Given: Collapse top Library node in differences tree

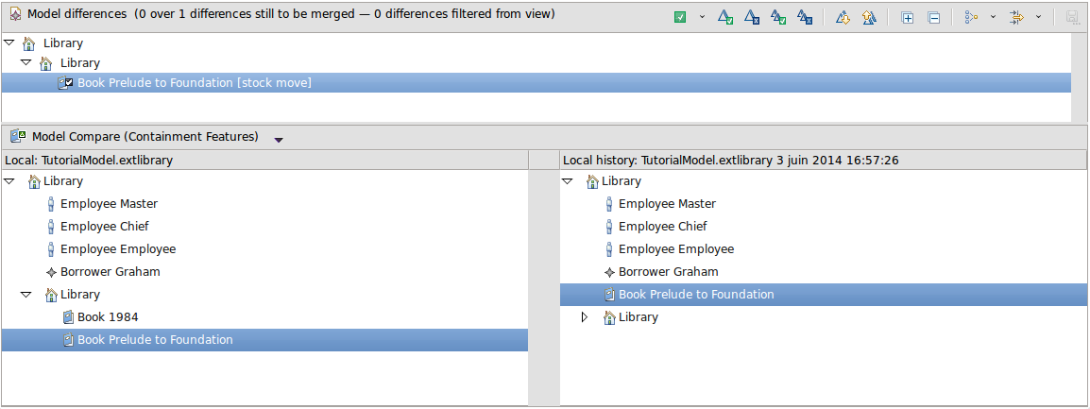Looking at the screenshot, I should click(9, 43).
